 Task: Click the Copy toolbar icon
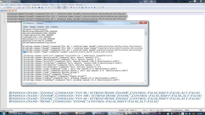click(x=26, y=8)
